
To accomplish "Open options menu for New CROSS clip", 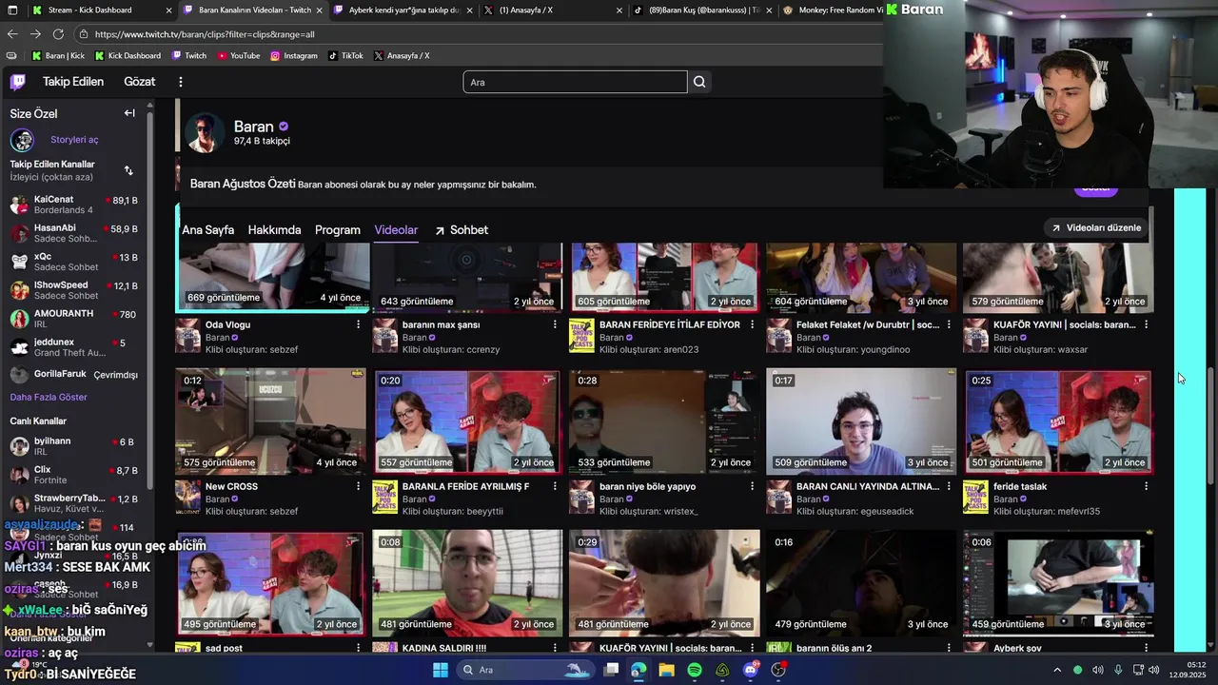I will 358,487.
